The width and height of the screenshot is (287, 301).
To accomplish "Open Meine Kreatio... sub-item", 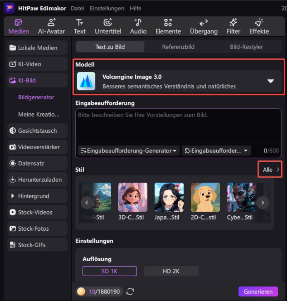I will 39,114.
